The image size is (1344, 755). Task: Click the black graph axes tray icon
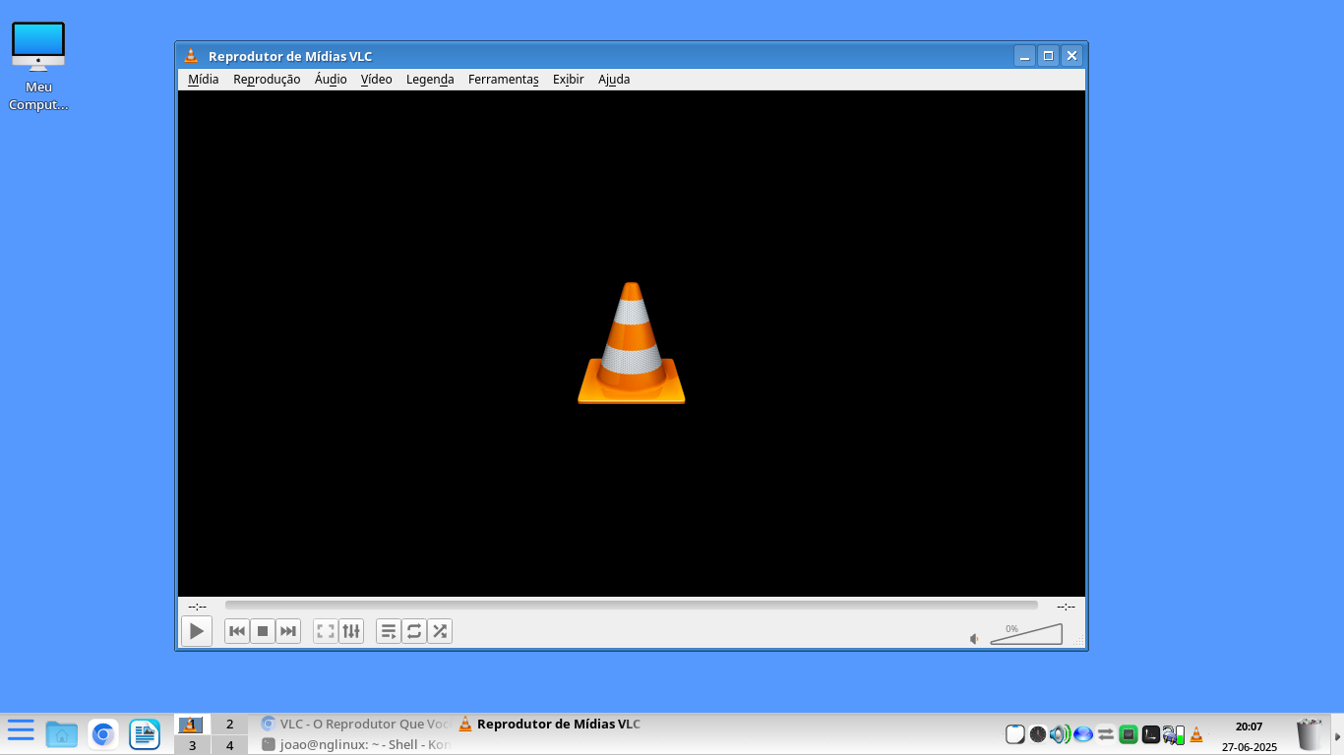click(1150, 734)
